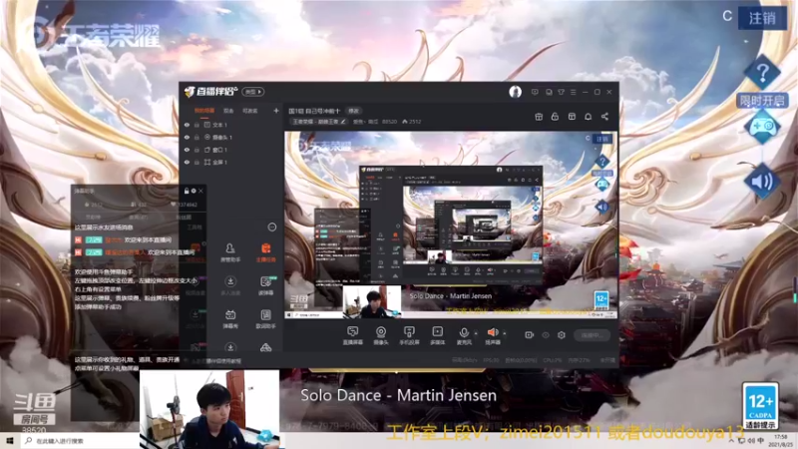
Task: Open the 读弹幕 read-danmu tool
Action: tap(265, 285)
